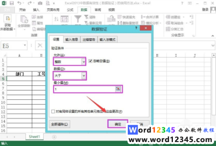Open the 审阅 ribbon tab
216x146 pixels.
(x=98, y=10)
